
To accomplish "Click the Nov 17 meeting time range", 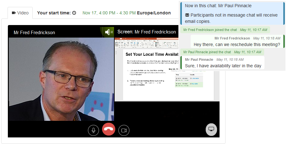I will [109, 13].
